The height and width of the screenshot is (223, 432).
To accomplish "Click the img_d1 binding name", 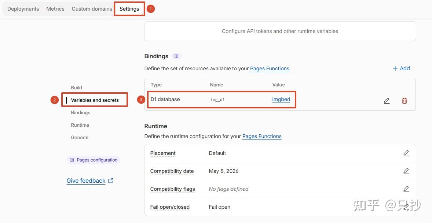I will click(217, 100).
